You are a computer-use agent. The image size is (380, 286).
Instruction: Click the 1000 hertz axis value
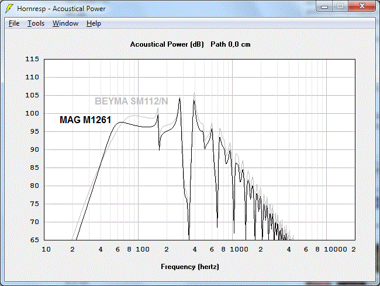[239, 249]
